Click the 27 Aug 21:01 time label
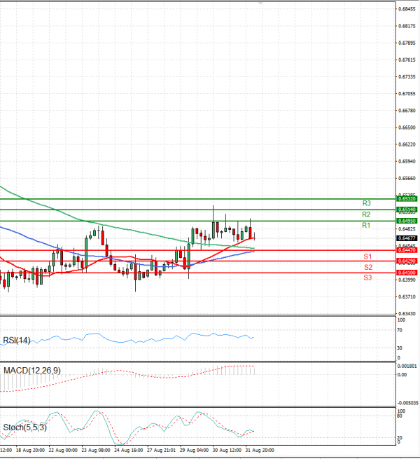 (x=161, y=450)
